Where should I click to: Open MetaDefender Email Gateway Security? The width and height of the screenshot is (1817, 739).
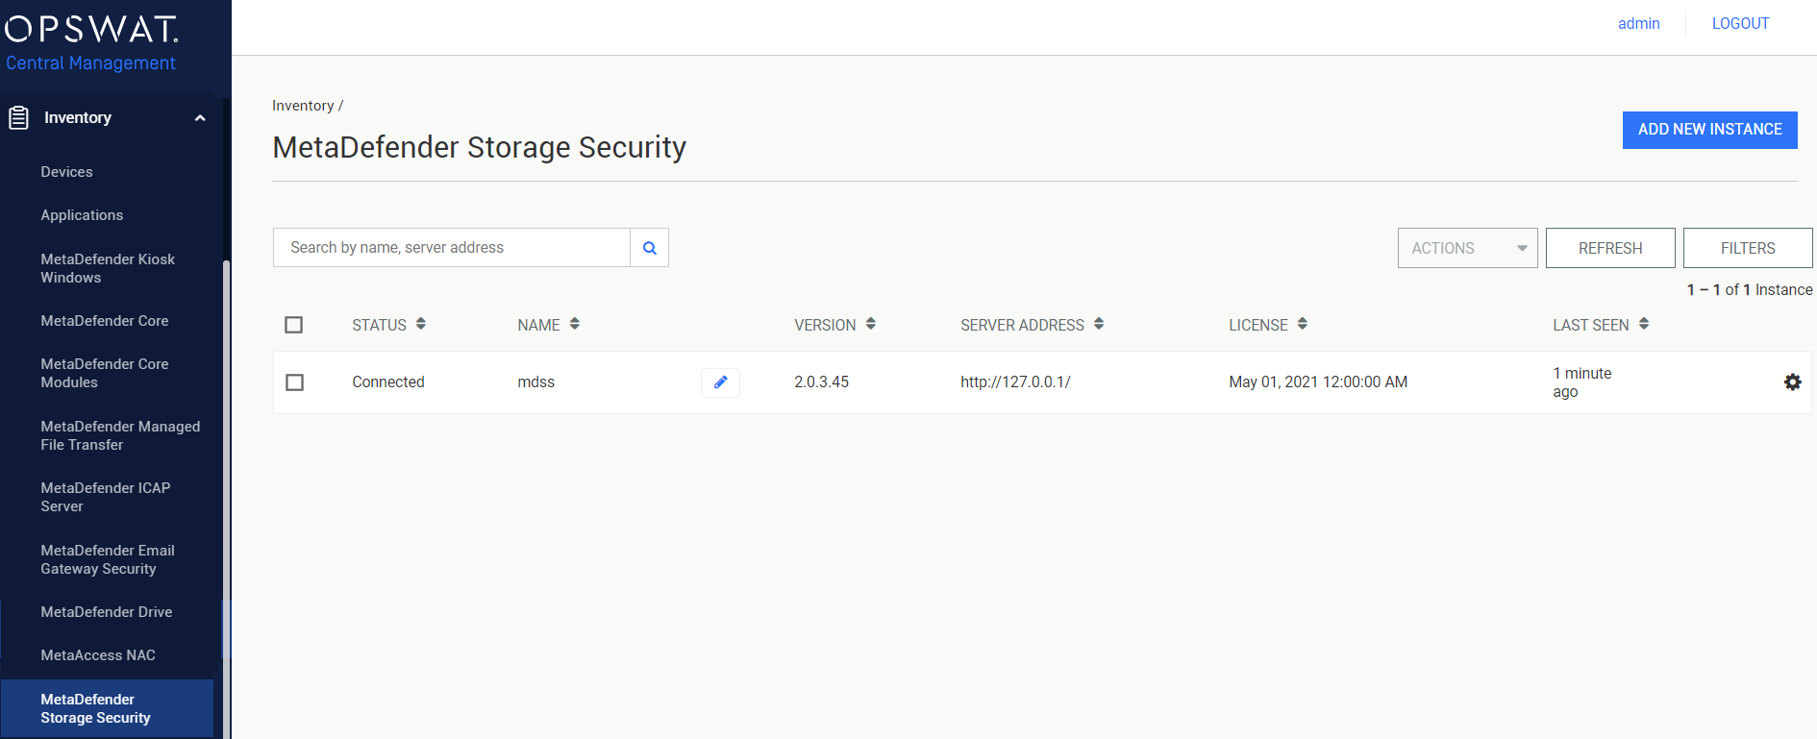108,559
